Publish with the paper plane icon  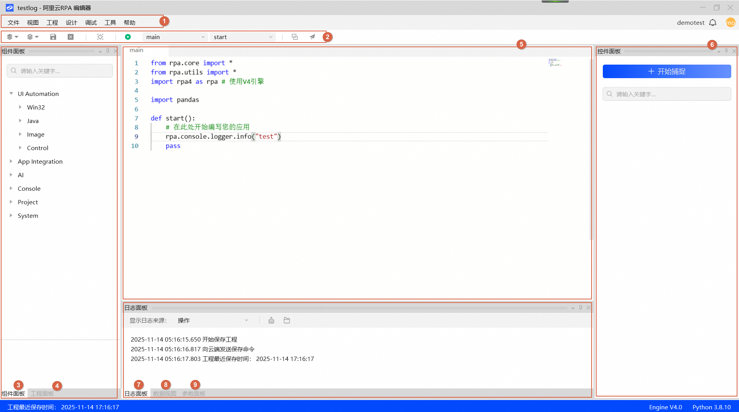(312, 37)
